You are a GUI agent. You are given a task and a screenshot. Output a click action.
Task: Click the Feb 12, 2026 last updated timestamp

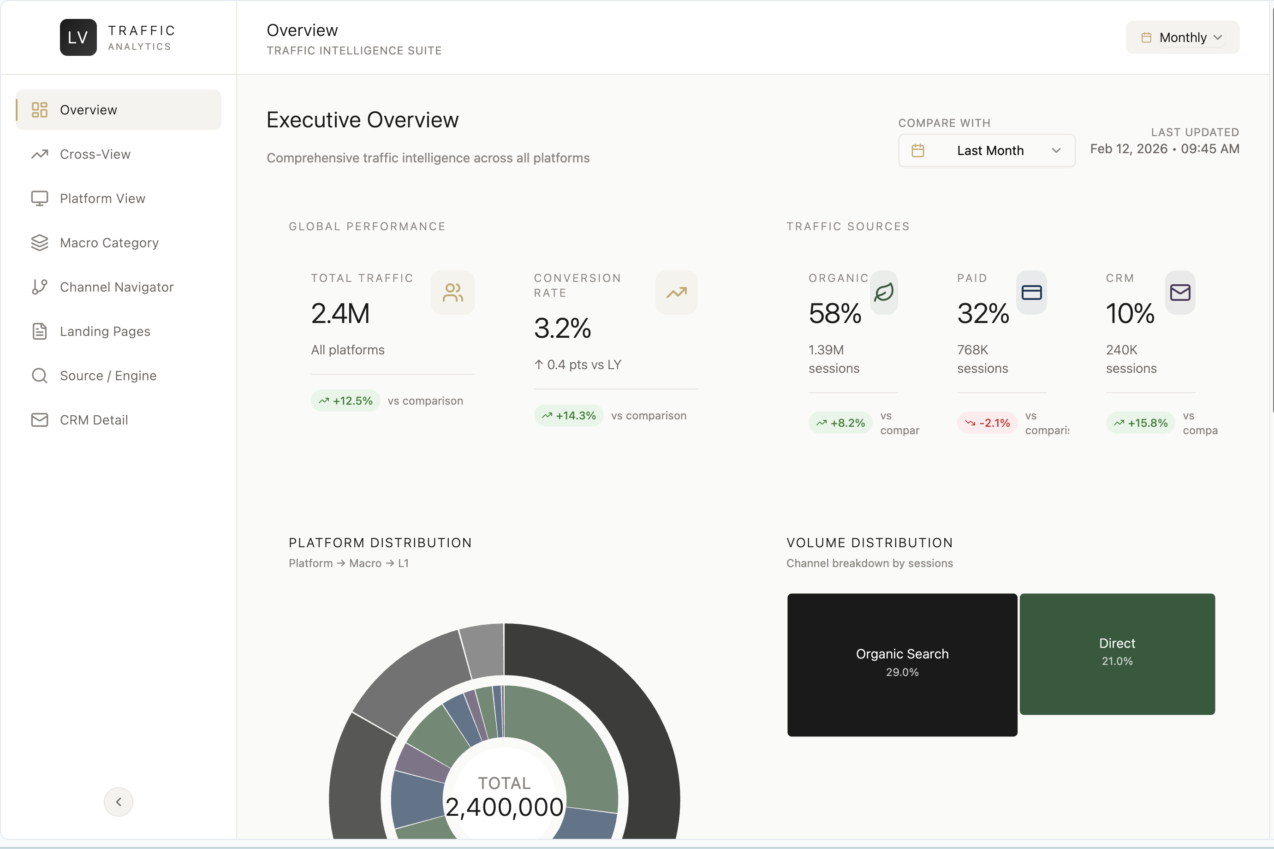[1165, 149]
